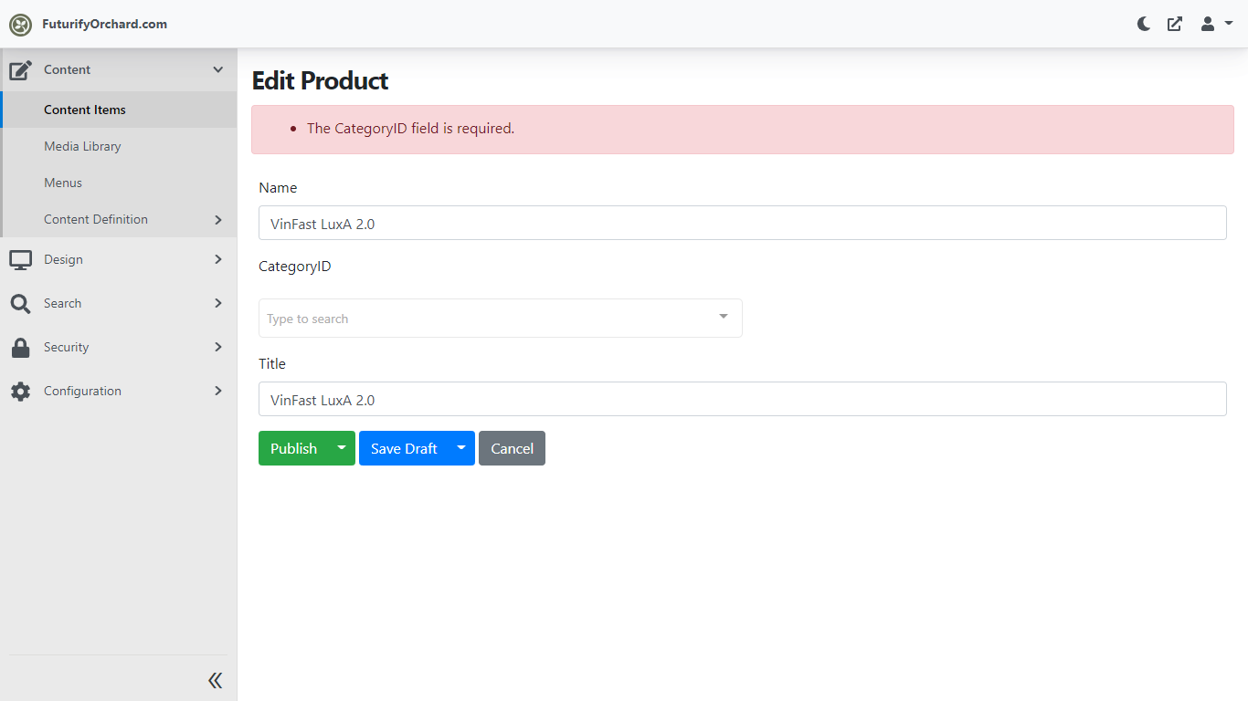Viewport: 1248px width, 701px height.
Task: Open the CategoryID search dropdown
Action: 500,318
